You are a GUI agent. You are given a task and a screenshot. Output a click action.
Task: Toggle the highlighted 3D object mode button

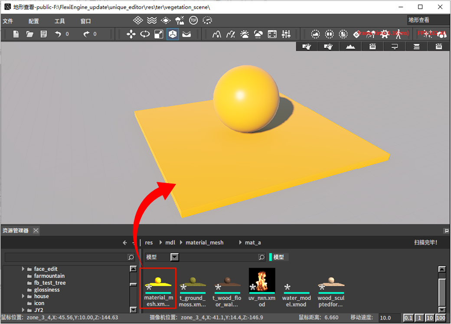click(x=173, y=34)
